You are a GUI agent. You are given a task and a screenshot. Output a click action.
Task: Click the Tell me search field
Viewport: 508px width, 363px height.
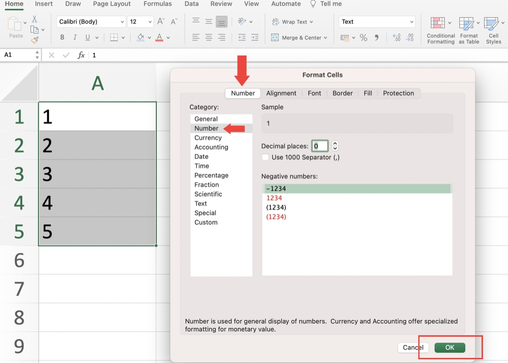pos(326,4)
